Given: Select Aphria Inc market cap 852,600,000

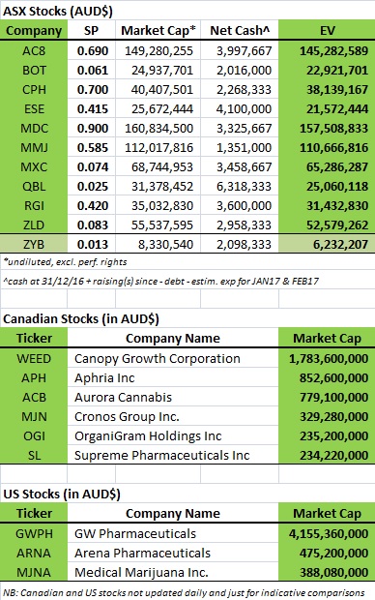Looking at the screenshot, I should 327,378.
